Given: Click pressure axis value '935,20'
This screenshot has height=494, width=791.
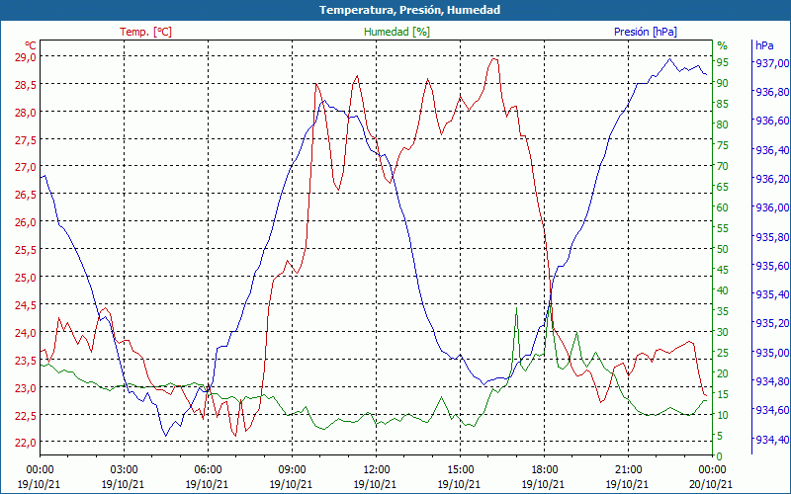Looking at the screenshot, I should 770,324.
